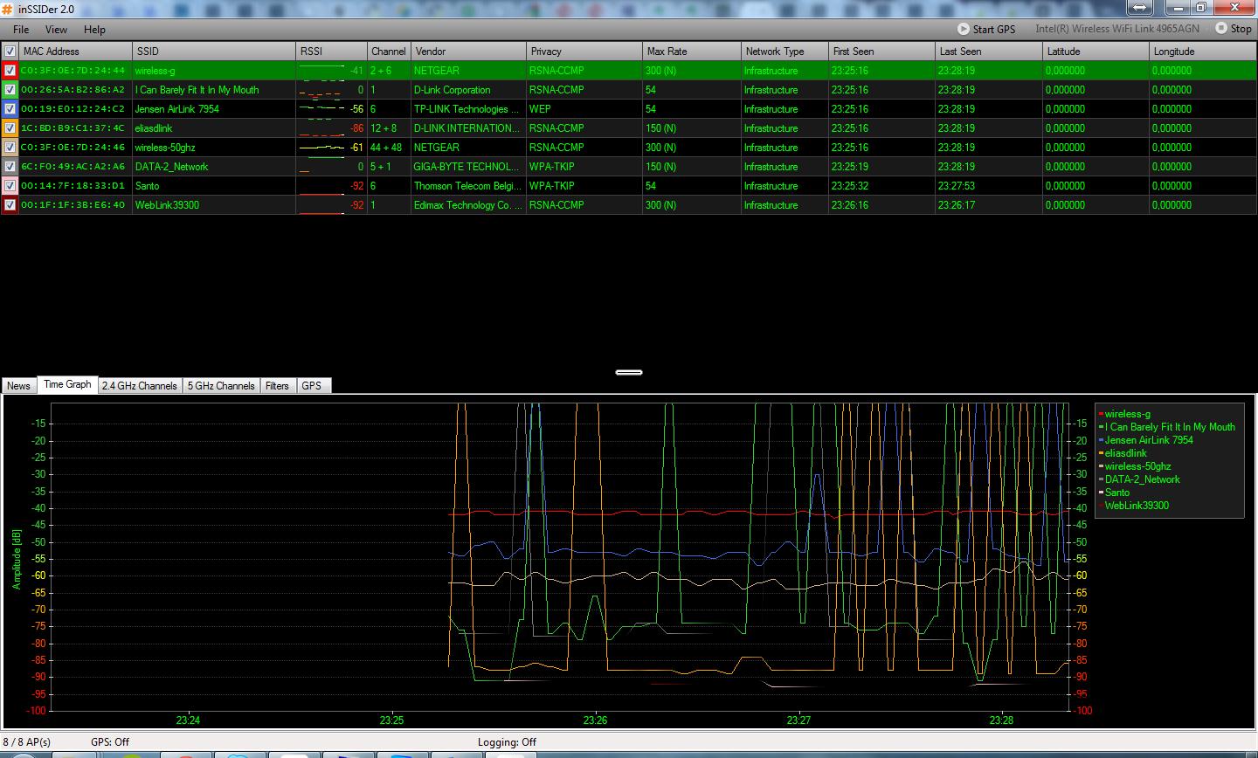Uncheck the DATA-2_Network checkbox
1258x758 pixels.
(10, 167)
